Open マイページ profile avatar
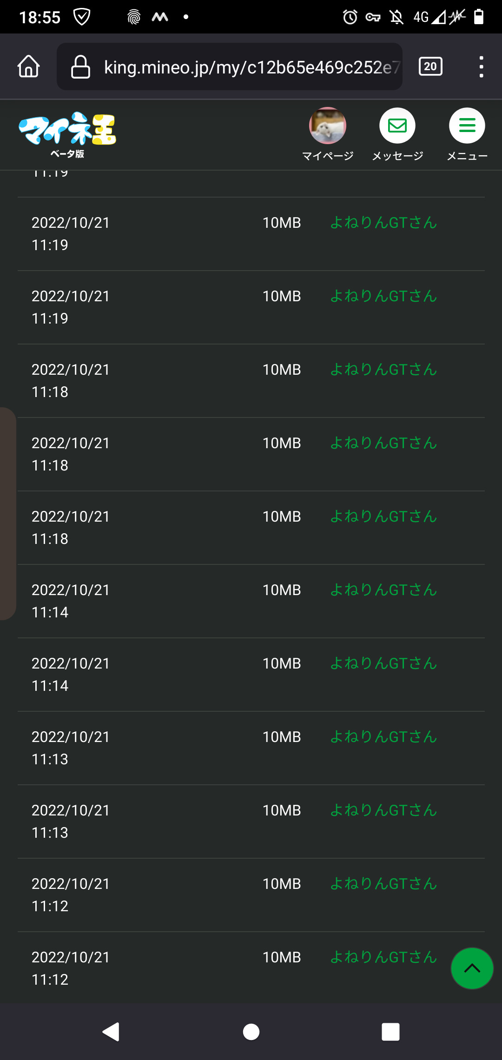 tap(328, 126)
